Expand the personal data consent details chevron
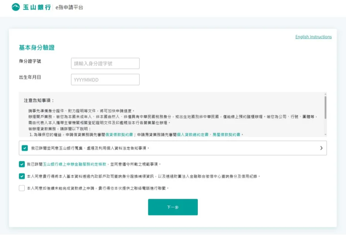The image size is (346, 235). [x=321, y=148]
